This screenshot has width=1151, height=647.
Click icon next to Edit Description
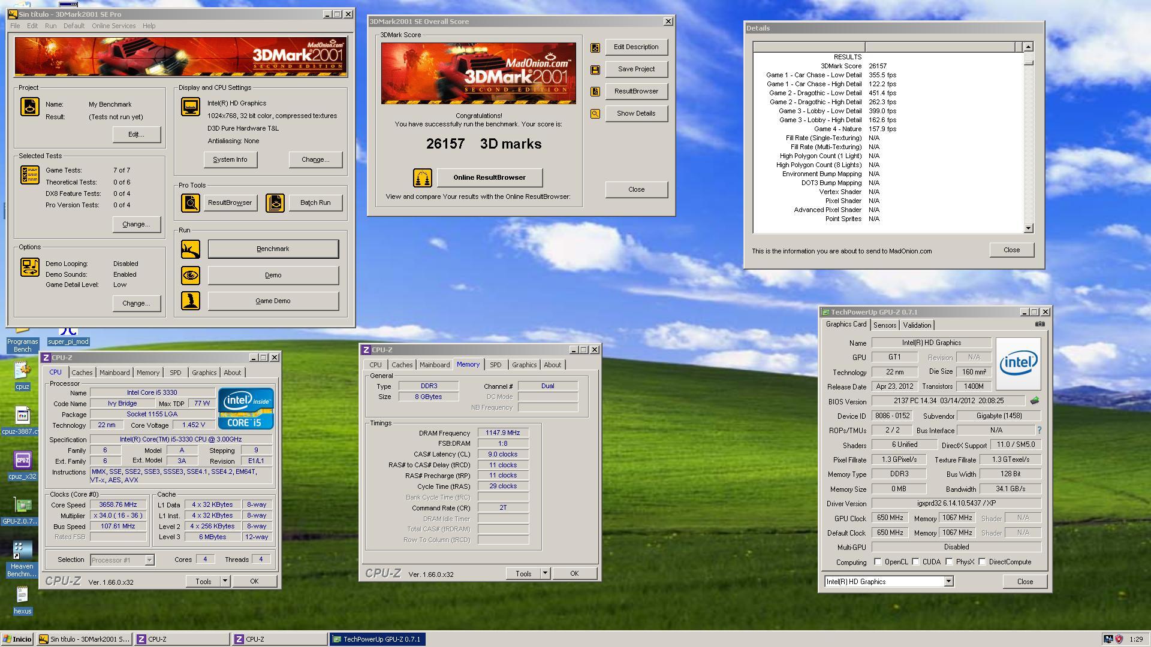click(x=595, y=47)
